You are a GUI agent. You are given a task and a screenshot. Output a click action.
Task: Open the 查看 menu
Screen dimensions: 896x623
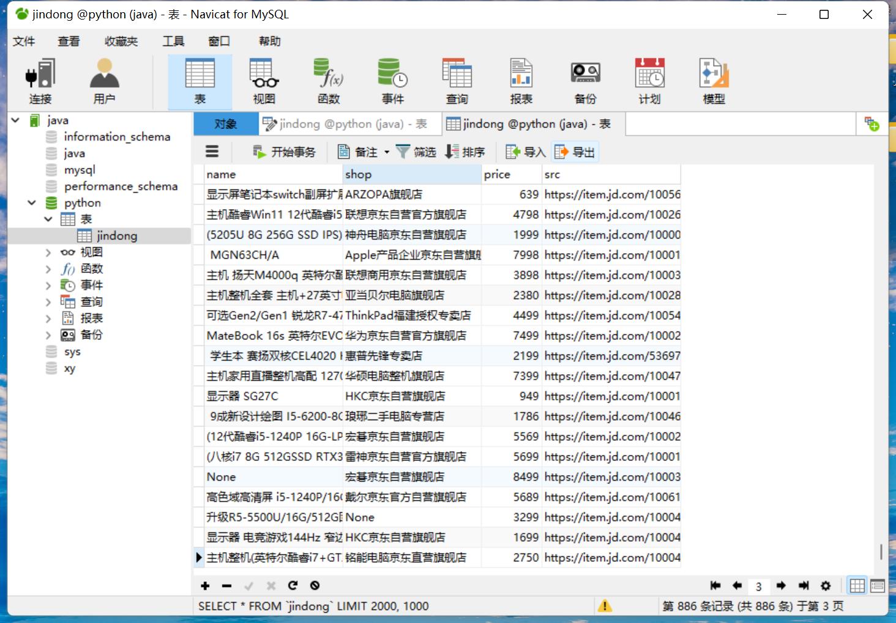click(x=69, y=41)
